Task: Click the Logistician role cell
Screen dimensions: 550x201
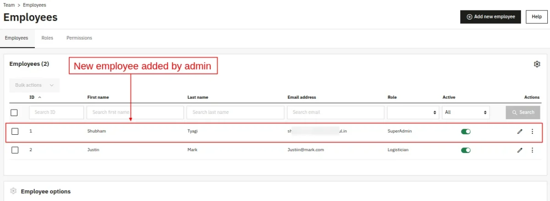Action: pyautogui.click(x=398, y=150)
